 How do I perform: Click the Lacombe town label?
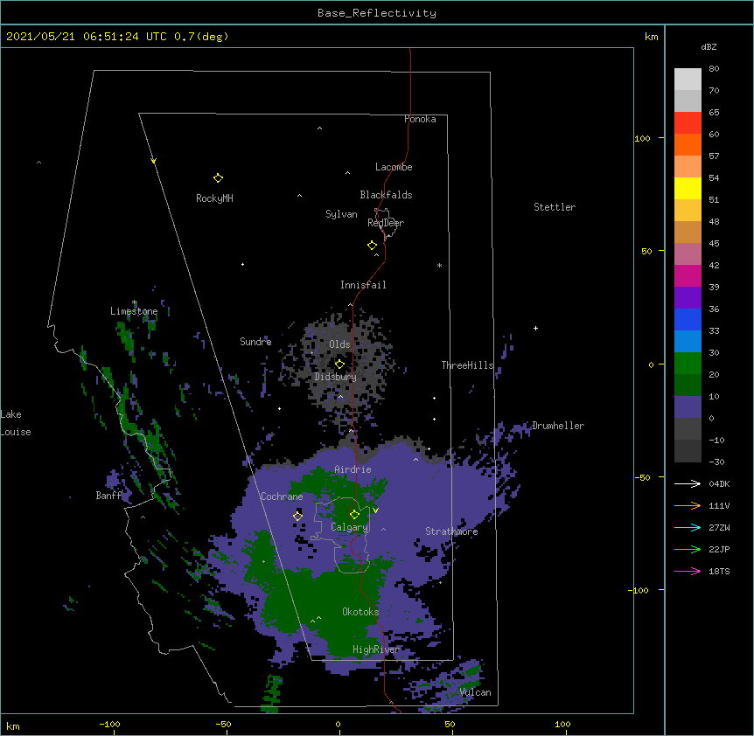click(394, 167)
